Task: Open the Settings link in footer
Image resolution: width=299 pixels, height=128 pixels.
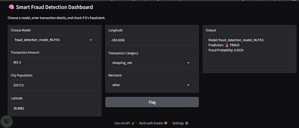Action: click(178, 123)
